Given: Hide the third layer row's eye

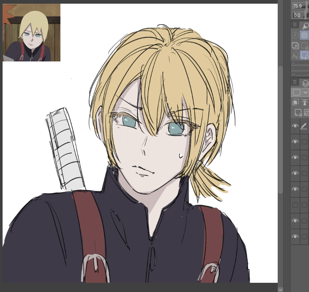Looking at the screenshot, I should [295, 157].
